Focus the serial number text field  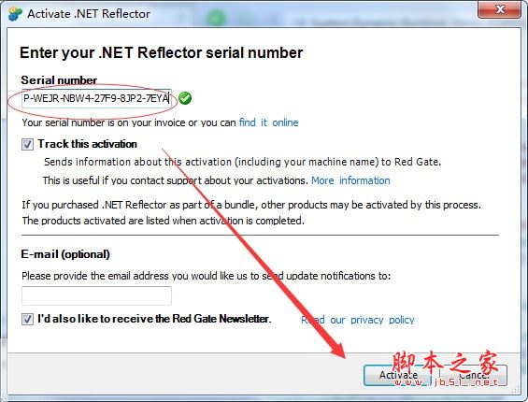tap(96, 98)
